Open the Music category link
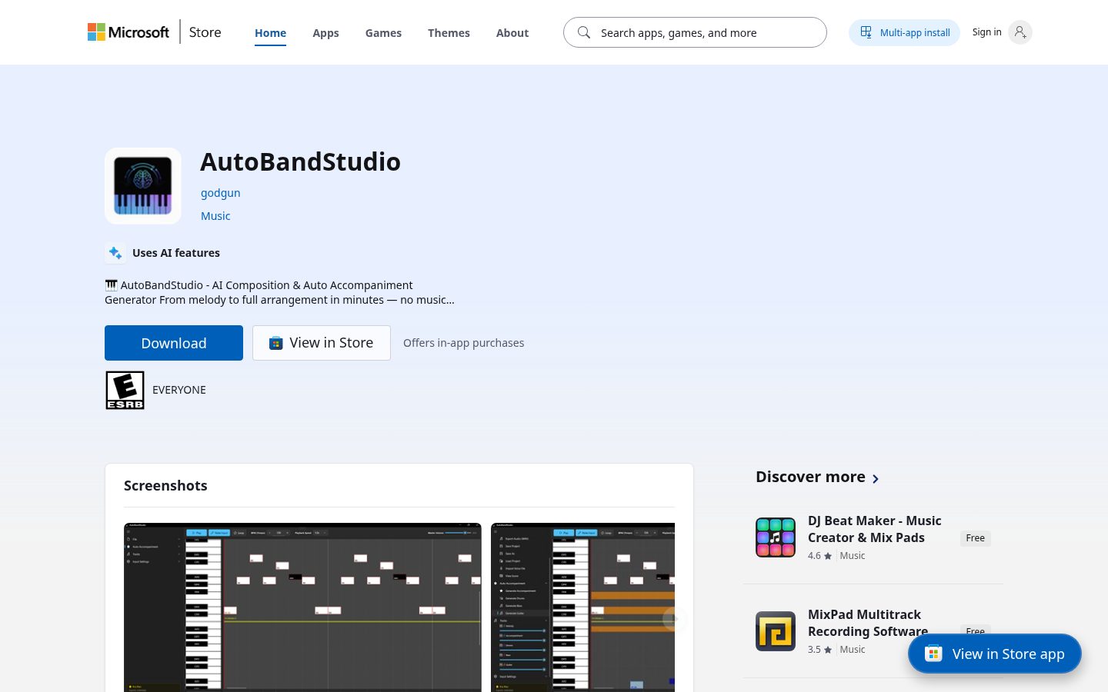Screen dimensions: 1108x692 (215, 216)
